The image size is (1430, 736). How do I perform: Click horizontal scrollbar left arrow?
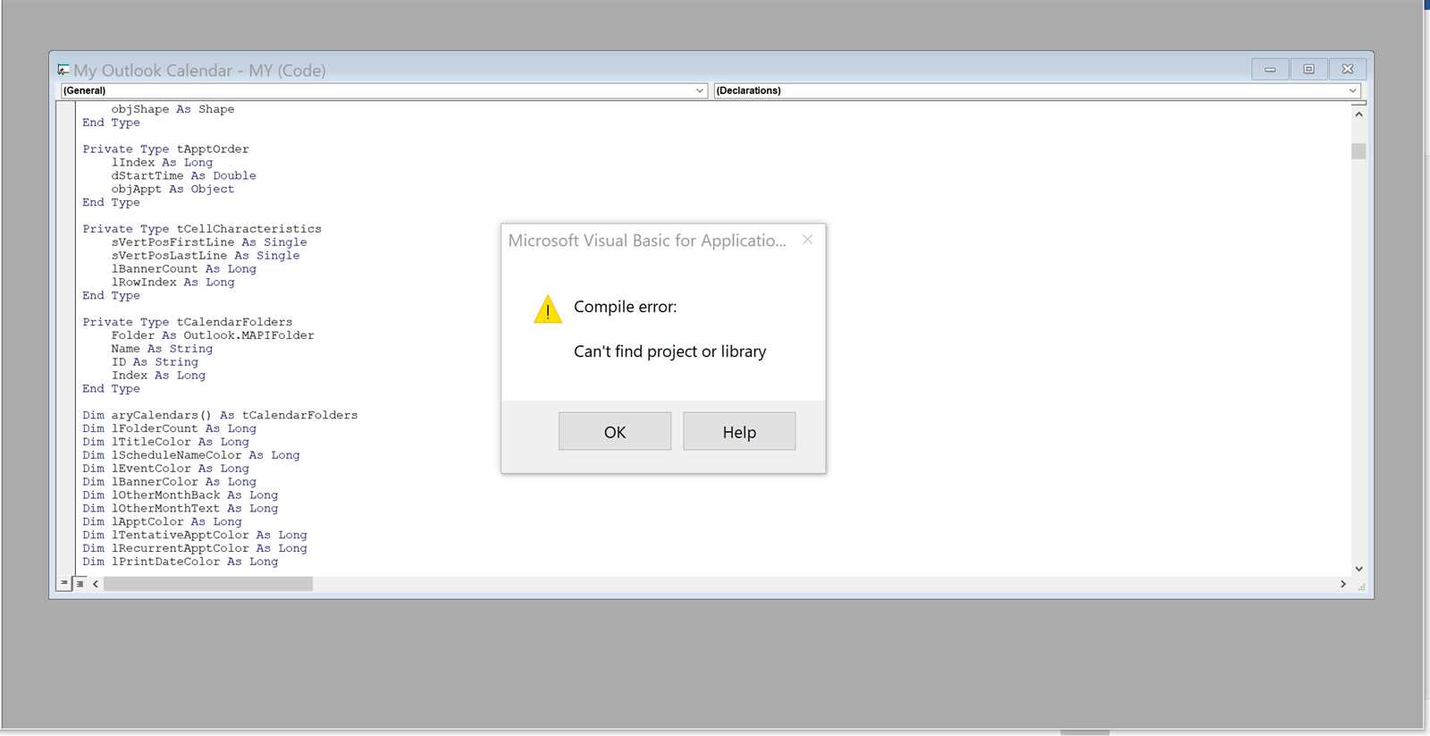pyautogui.click(x=96, y=584)
